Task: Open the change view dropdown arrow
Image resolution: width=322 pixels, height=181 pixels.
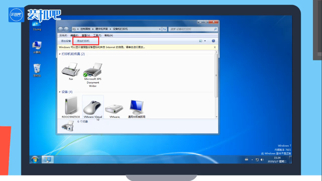Action: 205,41
